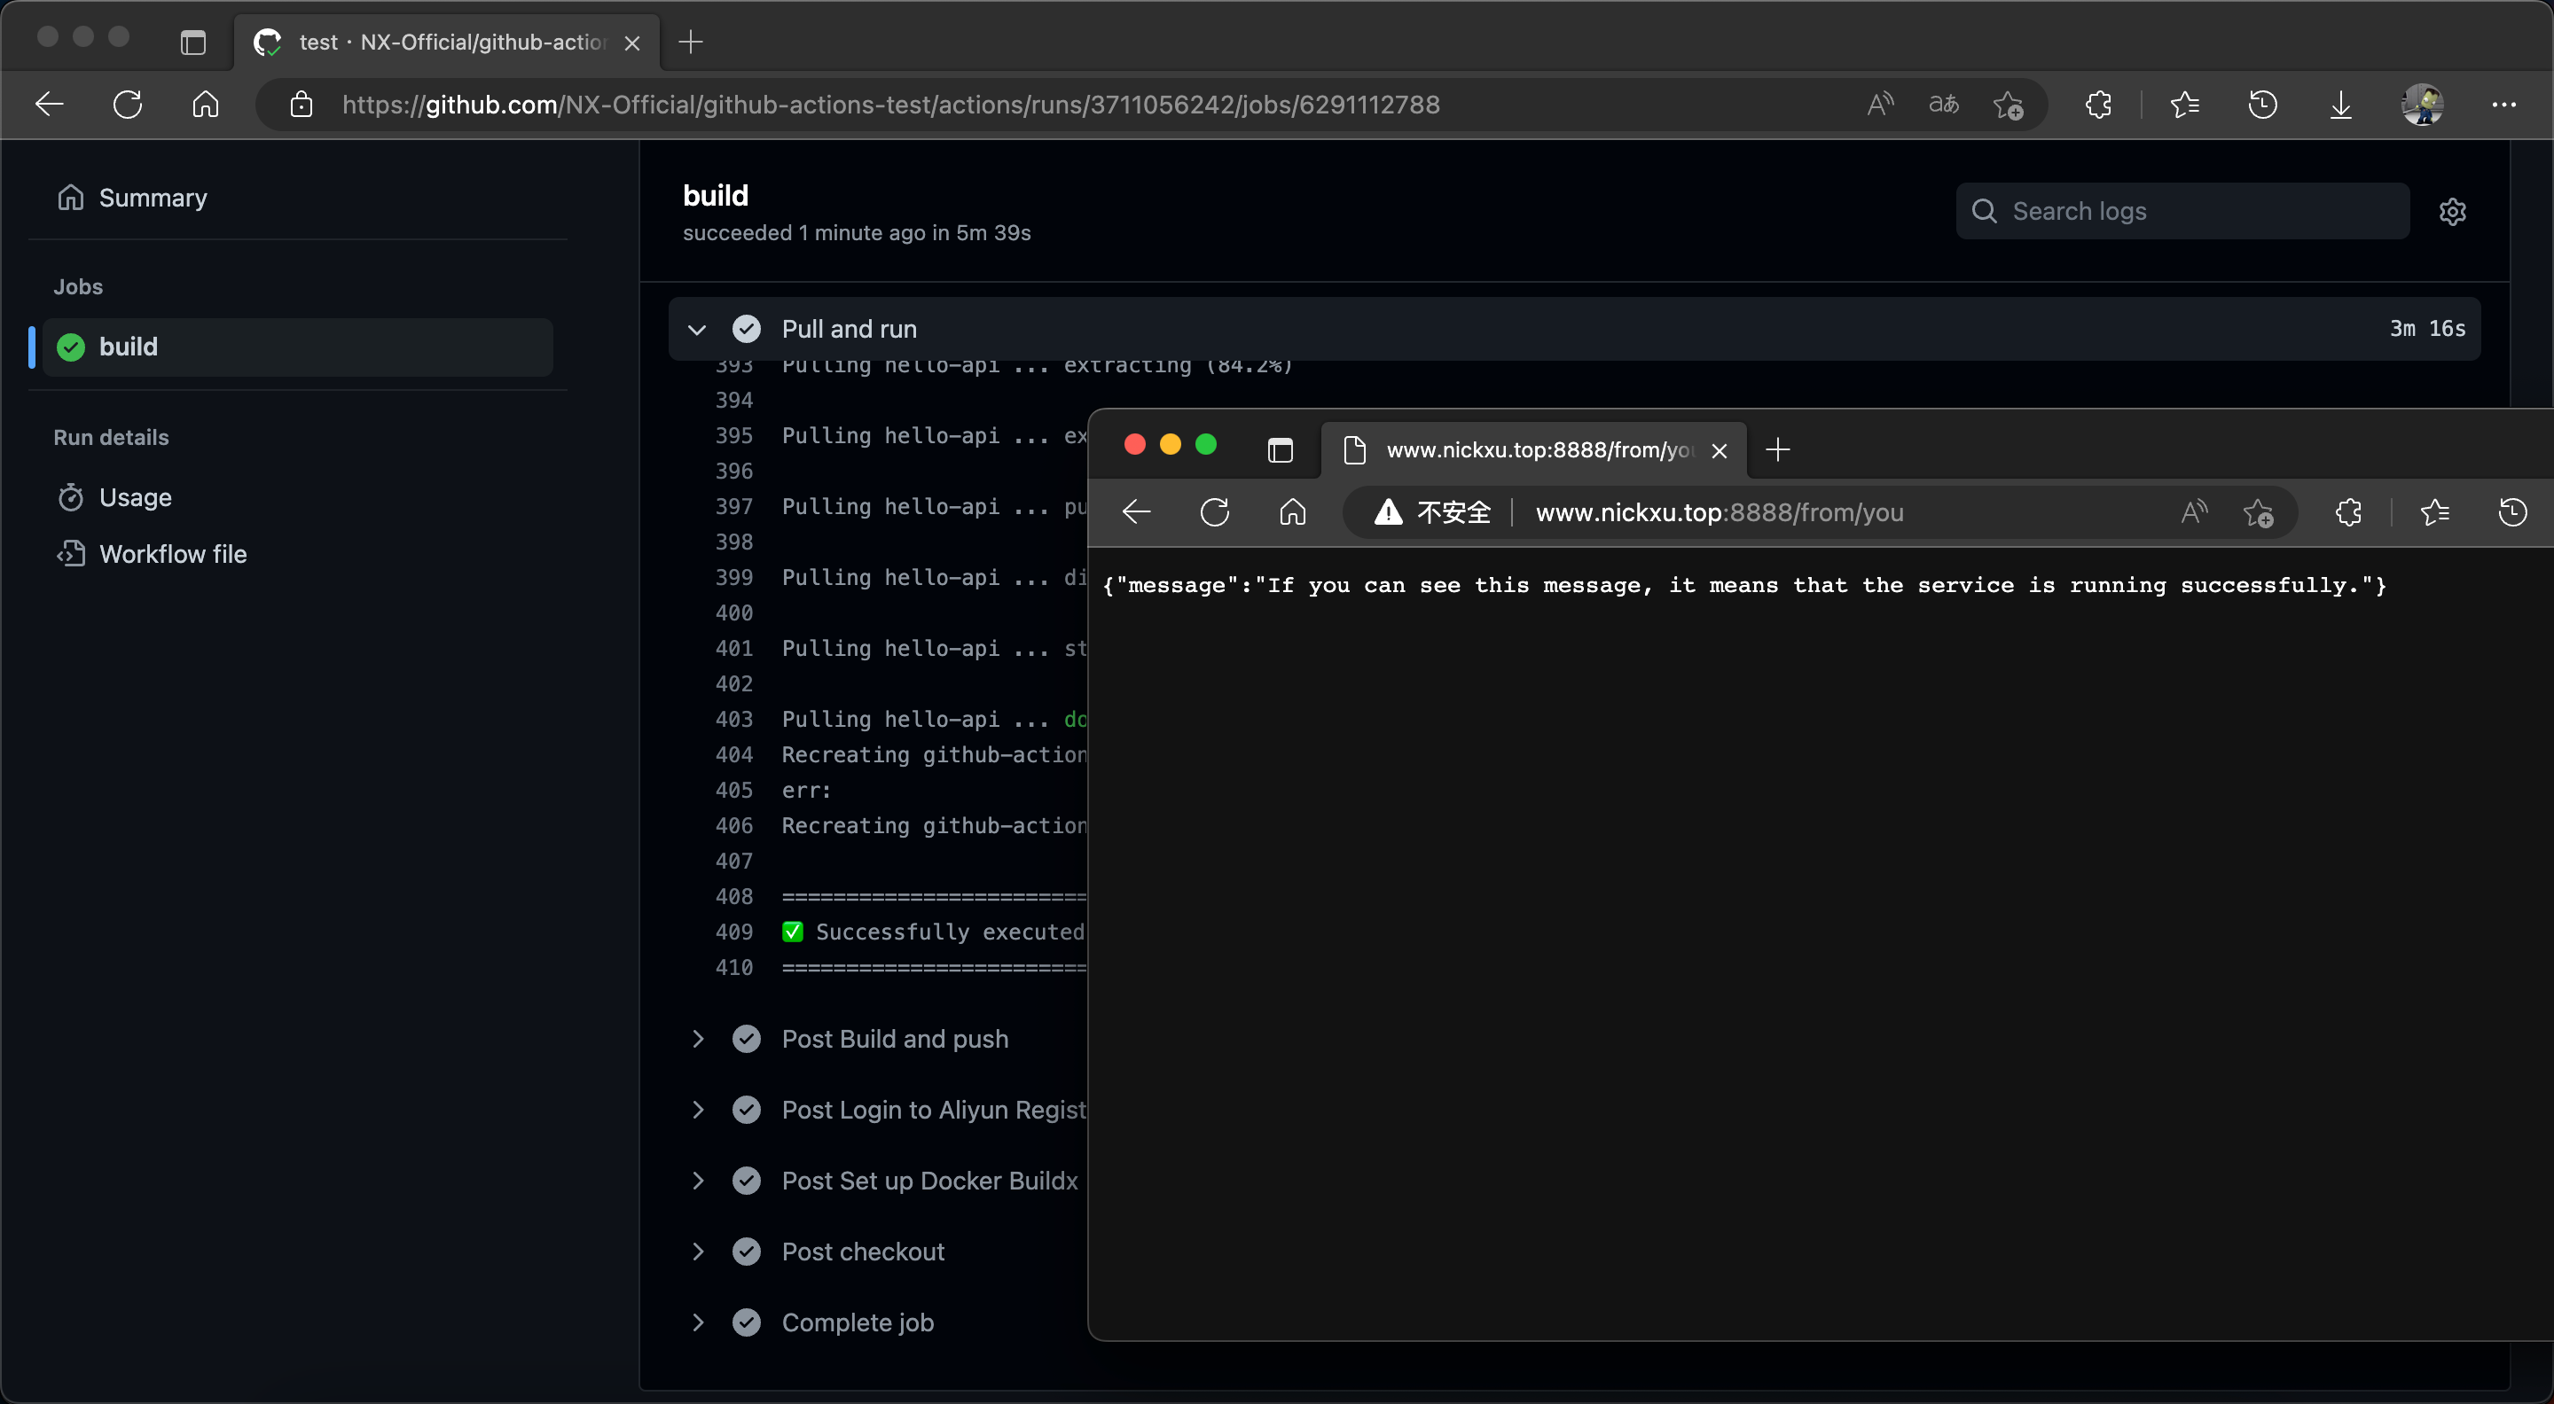
Task: Open new tab in nickxu.top window
Action: pos(1778,450)
